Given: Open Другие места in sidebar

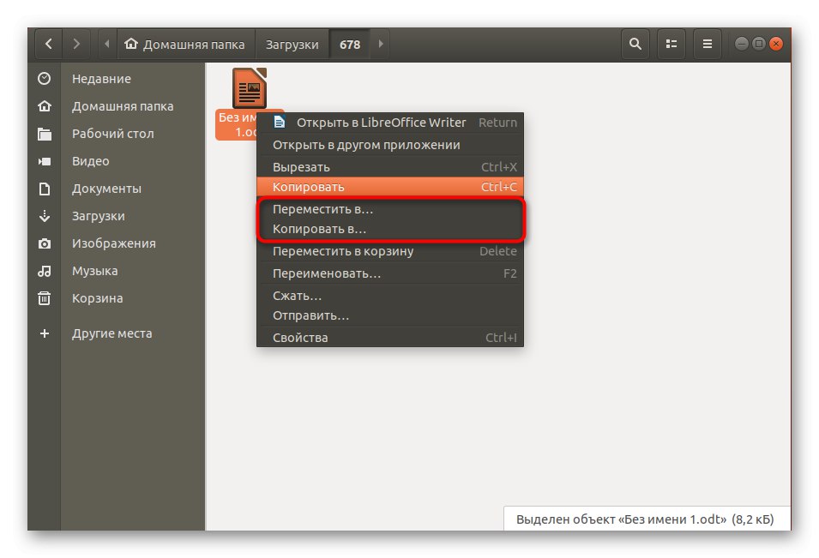Looking at the screenshot, I should point(111,333).
